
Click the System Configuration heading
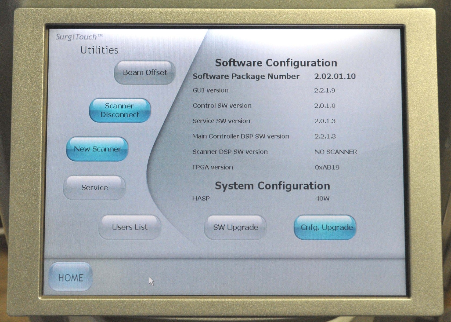[272, 186]
